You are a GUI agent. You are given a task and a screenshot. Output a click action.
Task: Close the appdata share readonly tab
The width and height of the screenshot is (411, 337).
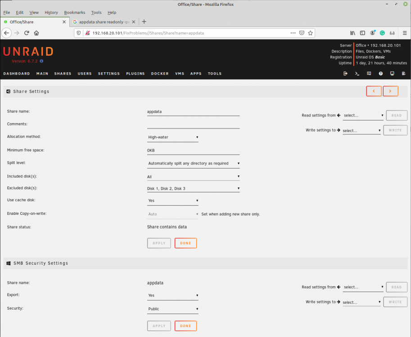click(x=134, y=22)
